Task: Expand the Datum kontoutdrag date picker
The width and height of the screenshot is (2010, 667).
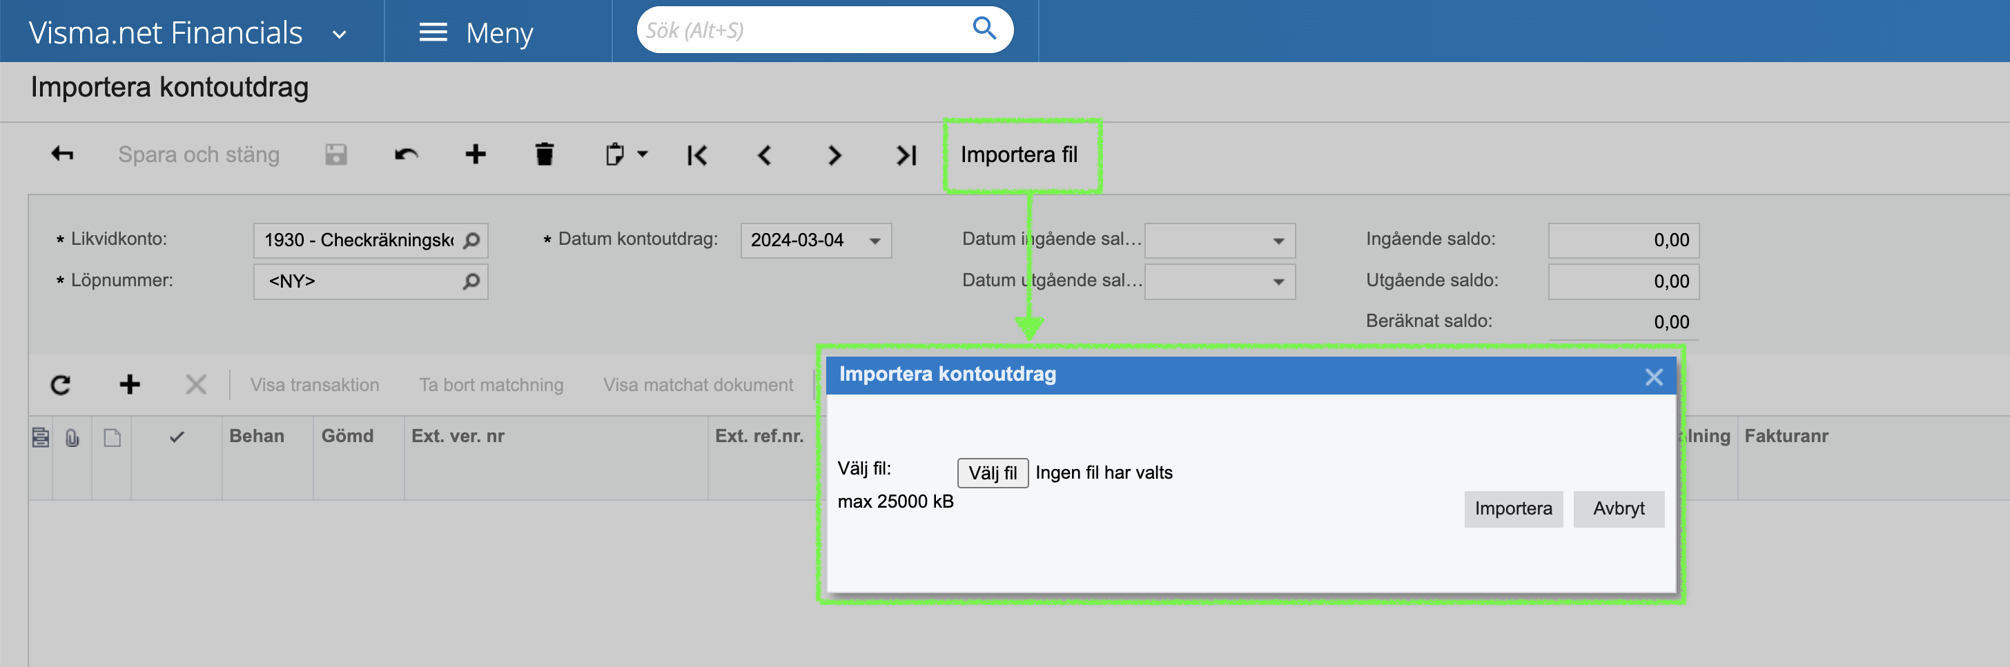Action: tap(875, 241)
